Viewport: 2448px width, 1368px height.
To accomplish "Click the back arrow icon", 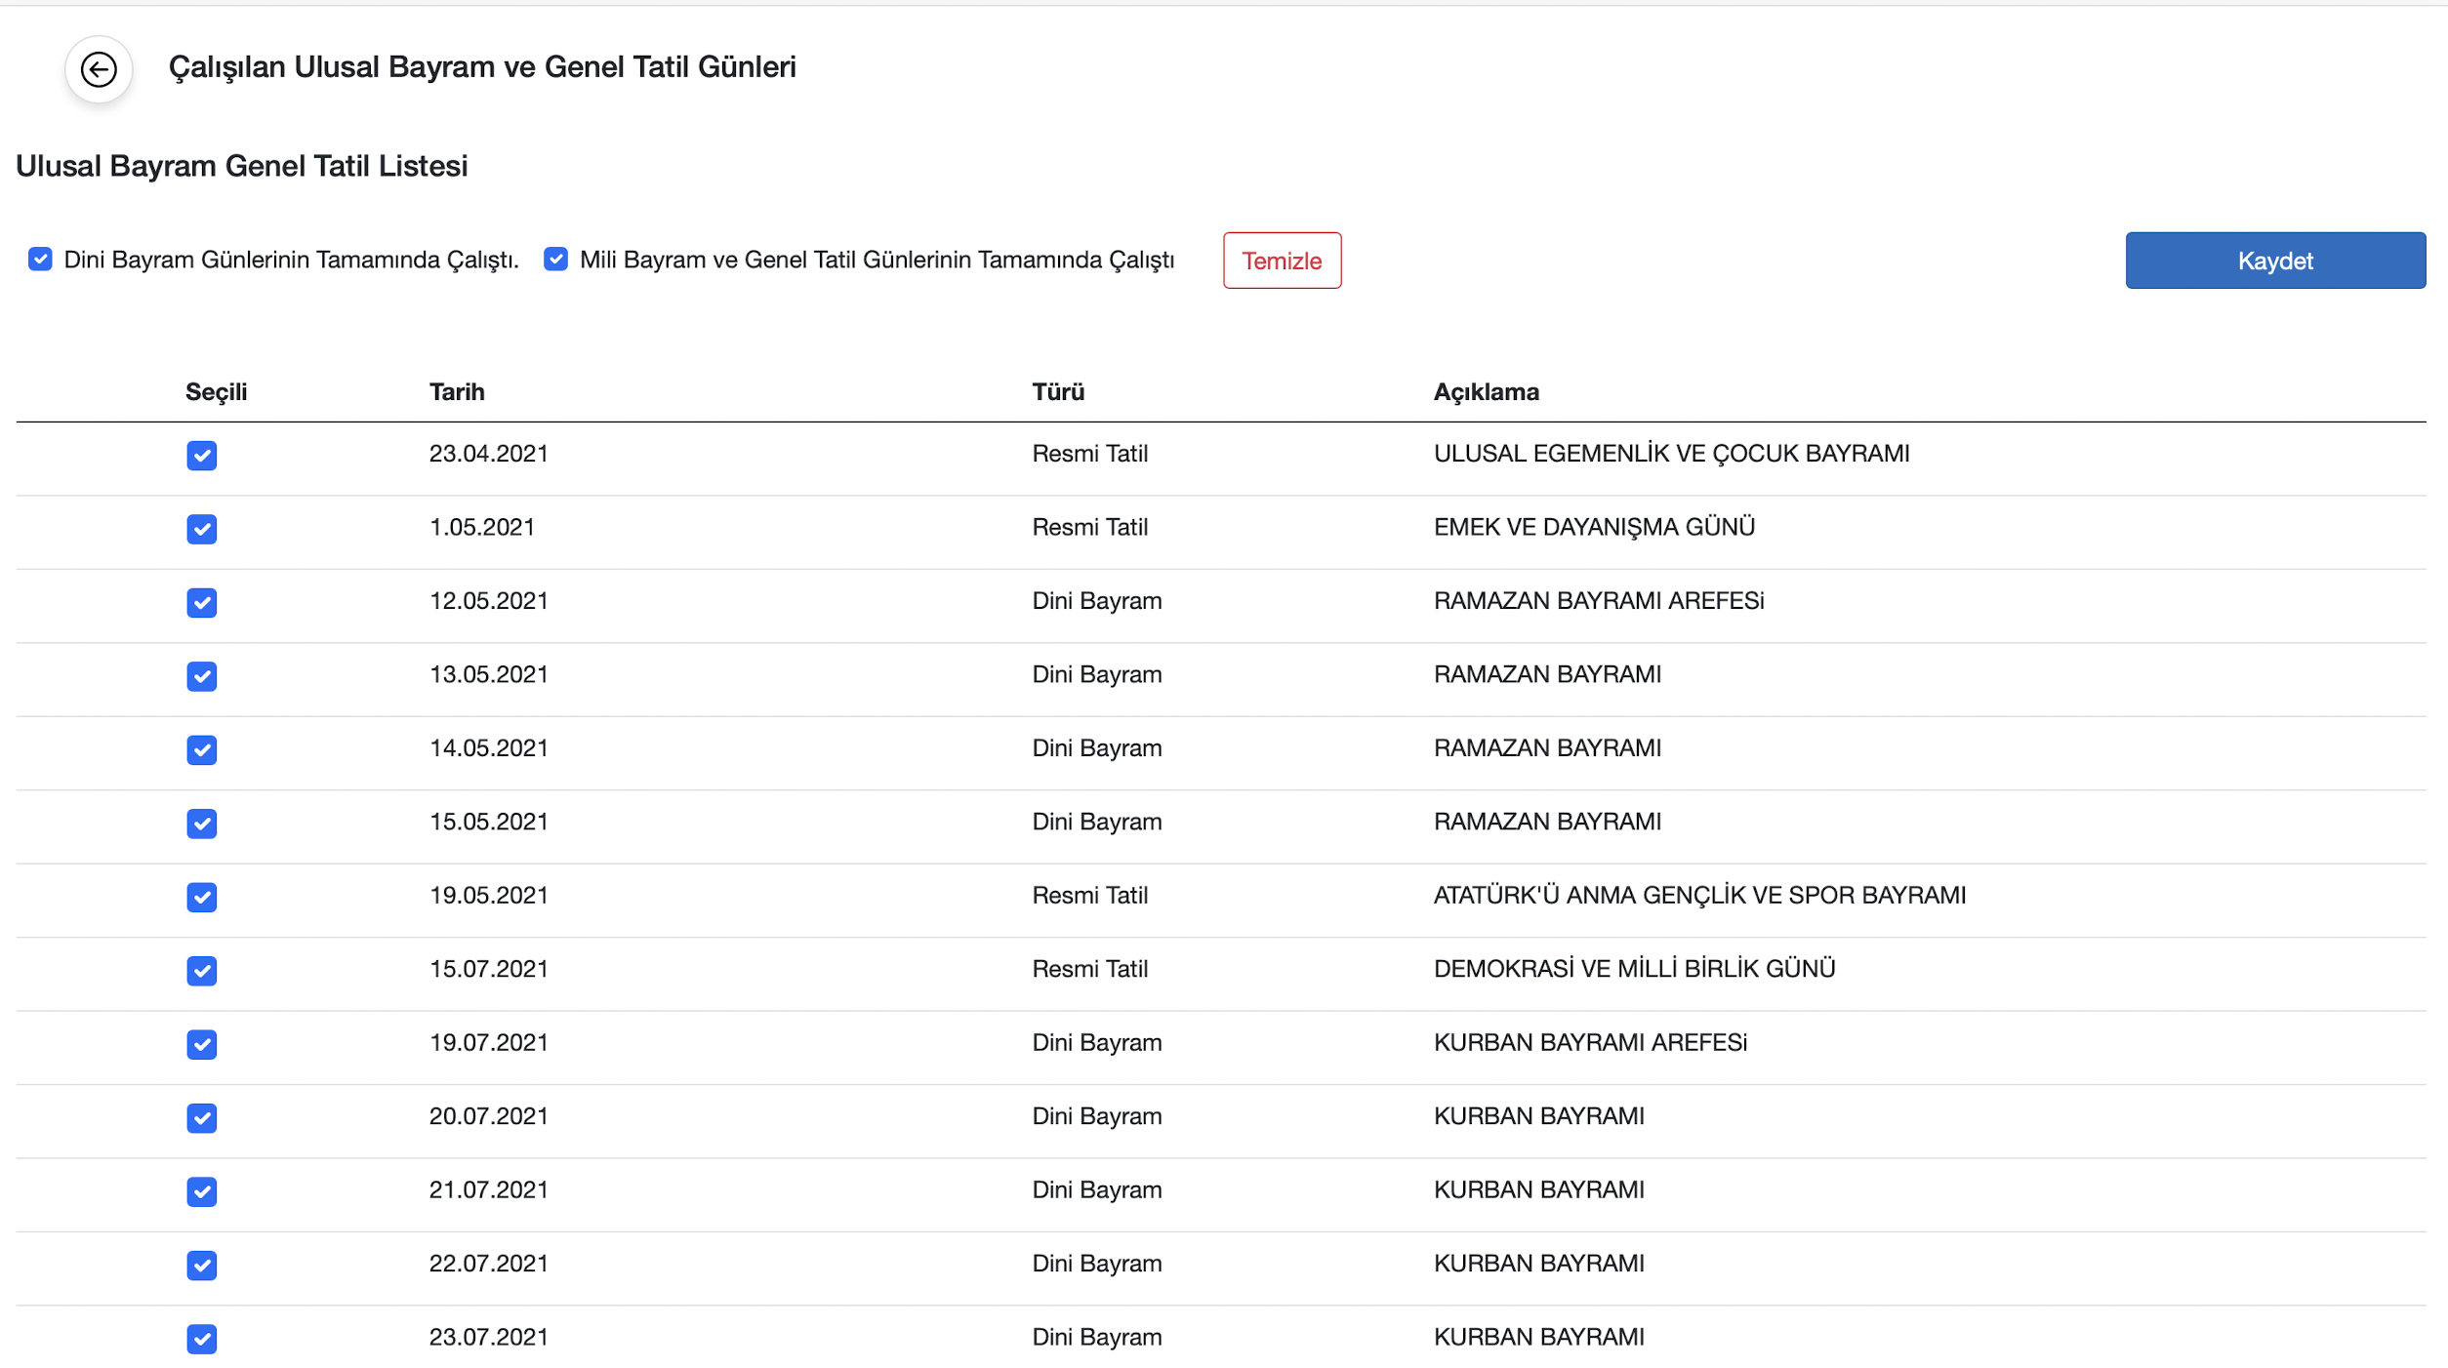I will (99, 69).
